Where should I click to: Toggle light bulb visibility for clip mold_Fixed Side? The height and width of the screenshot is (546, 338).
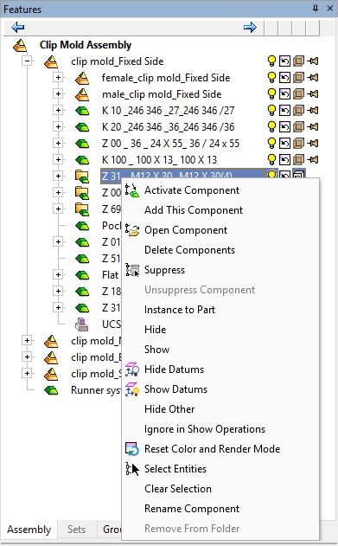[x=271, y=61]
